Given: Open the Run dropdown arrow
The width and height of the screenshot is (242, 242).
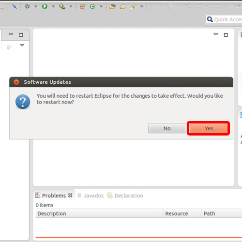Looking at the screenshot, I should point(53,6).
